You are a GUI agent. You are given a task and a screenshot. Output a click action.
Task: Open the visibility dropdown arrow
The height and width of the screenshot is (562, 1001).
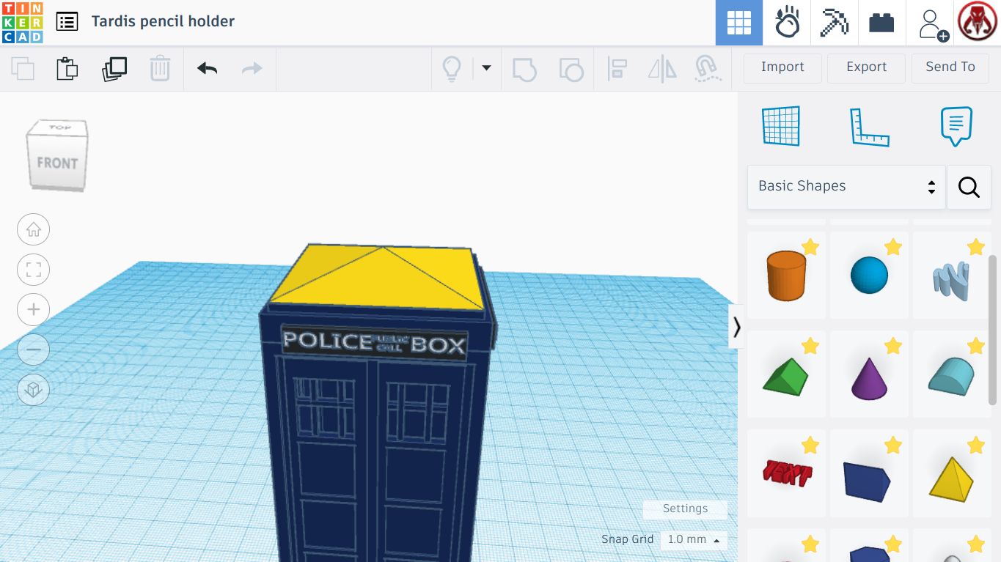486,68
